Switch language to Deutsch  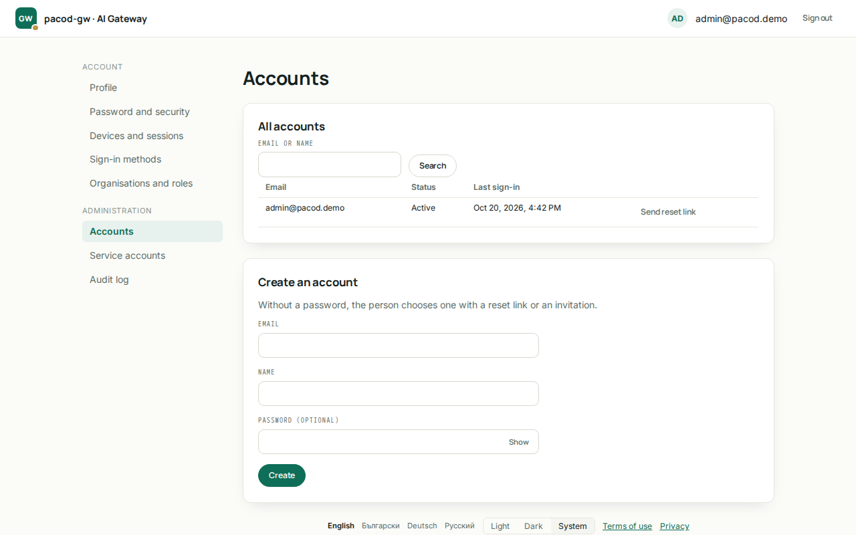click(x=422, y=526)
